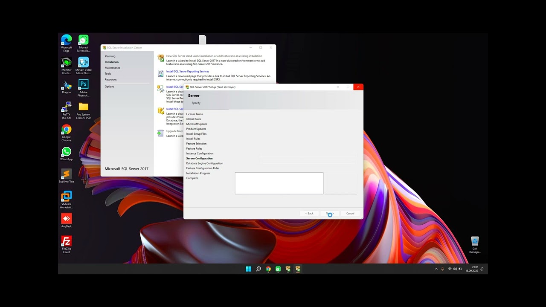
Task: Click the Next button in Setup wizard
Action: 330,213
